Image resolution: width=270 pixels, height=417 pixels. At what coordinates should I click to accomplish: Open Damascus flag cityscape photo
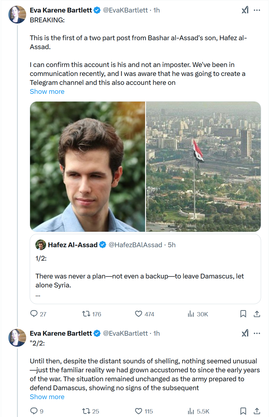[203, 167]
